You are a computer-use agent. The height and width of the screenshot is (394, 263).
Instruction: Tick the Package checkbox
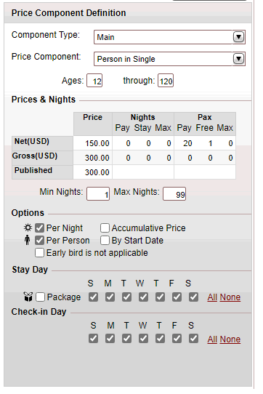point(40,297)
